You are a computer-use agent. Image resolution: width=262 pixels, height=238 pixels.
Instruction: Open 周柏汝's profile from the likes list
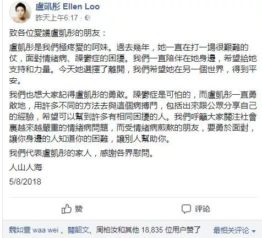107,230
